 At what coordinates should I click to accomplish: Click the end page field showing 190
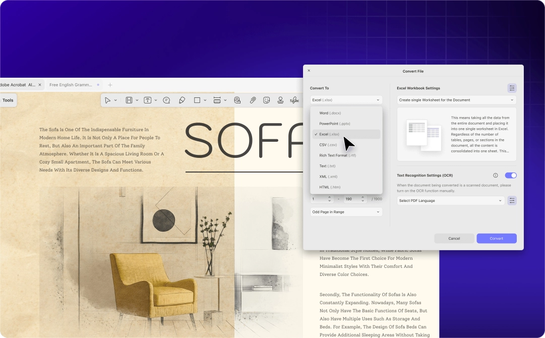[351, 199]
